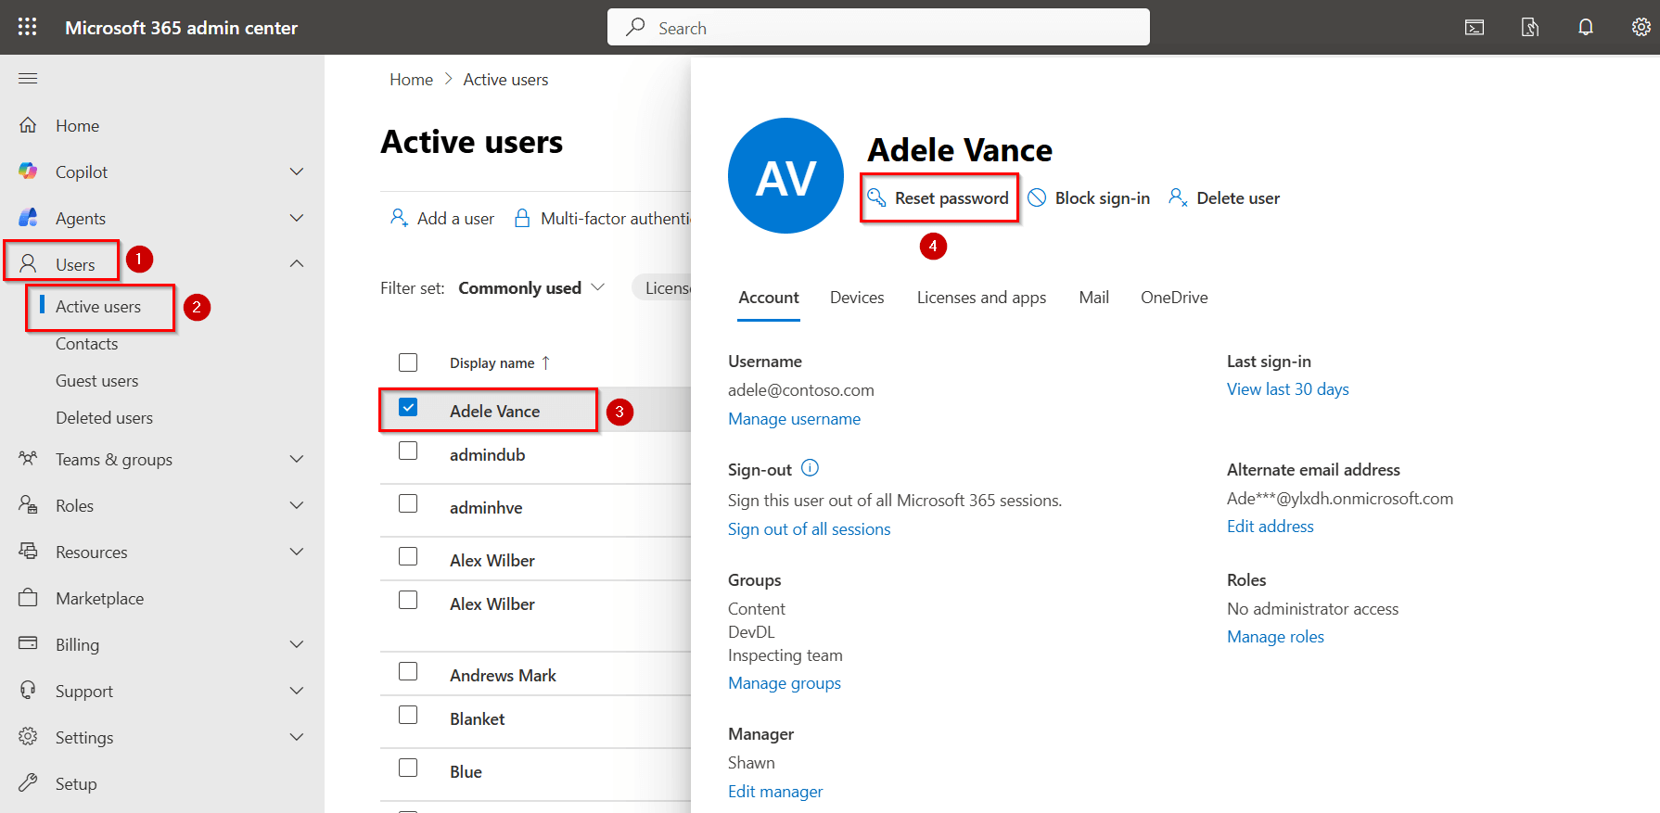1660x813 pixels.
Task: Click the Block sign-in icon
Action: tap(1037, 197)
